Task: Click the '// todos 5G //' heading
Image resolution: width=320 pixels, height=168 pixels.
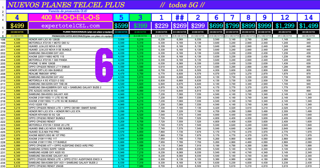Action: coord(183,5)
